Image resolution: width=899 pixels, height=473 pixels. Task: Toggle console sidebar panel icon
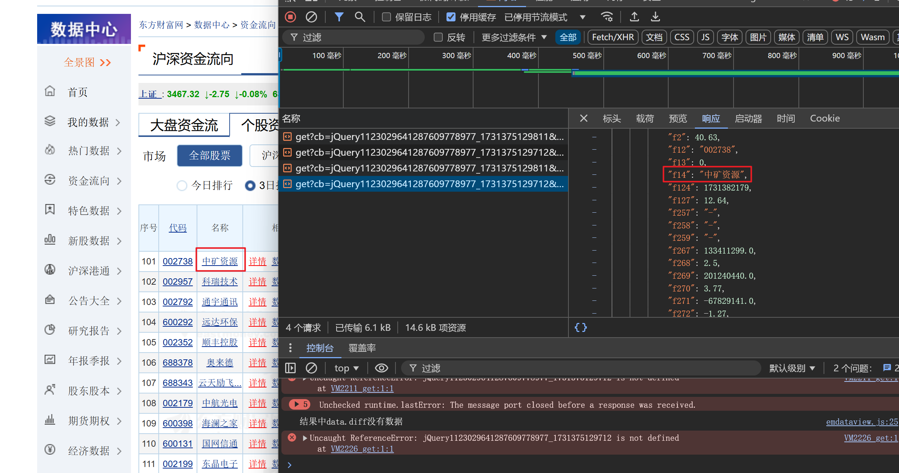click(x=290, y=368)
